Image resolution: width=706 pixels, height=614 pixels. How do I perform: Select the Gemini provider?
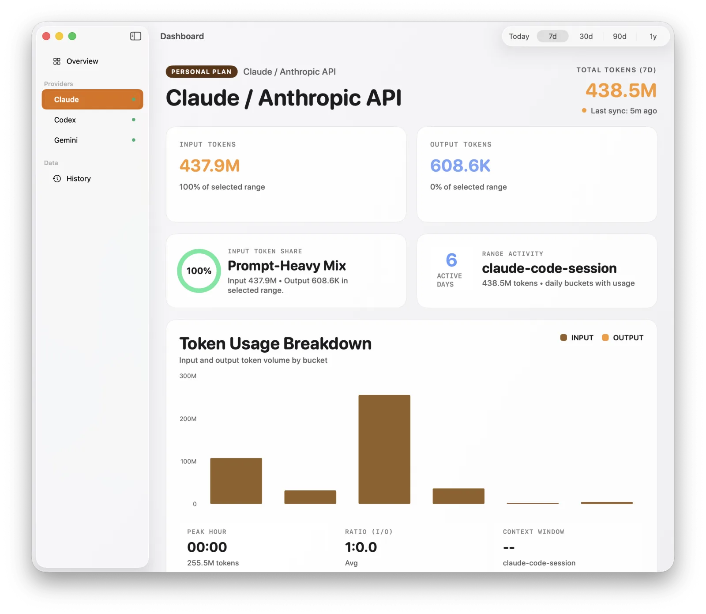[x=92, y=140]
